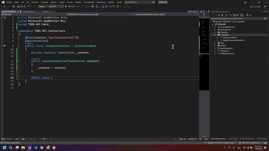Viewport: 269px width, 151px height.
Task: Click the Home icon in Solution Explorer toolbar
Action: (219, 15)
